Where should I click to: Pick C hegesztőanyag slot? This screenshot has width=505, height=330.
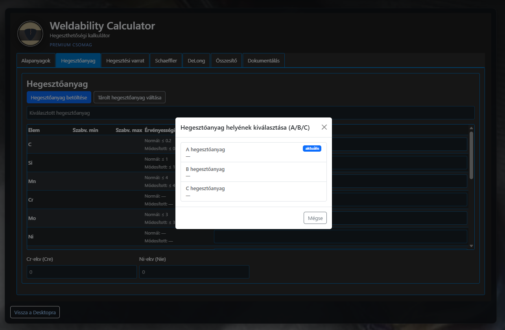(254, 192)
